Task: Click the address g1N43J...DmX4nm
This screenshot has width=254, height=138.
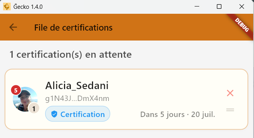Action: [x=77, y=98]
